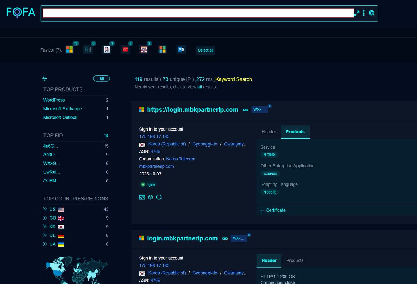
Task: Click Korea (Republic of) in first result
Action: coord(167,144)
